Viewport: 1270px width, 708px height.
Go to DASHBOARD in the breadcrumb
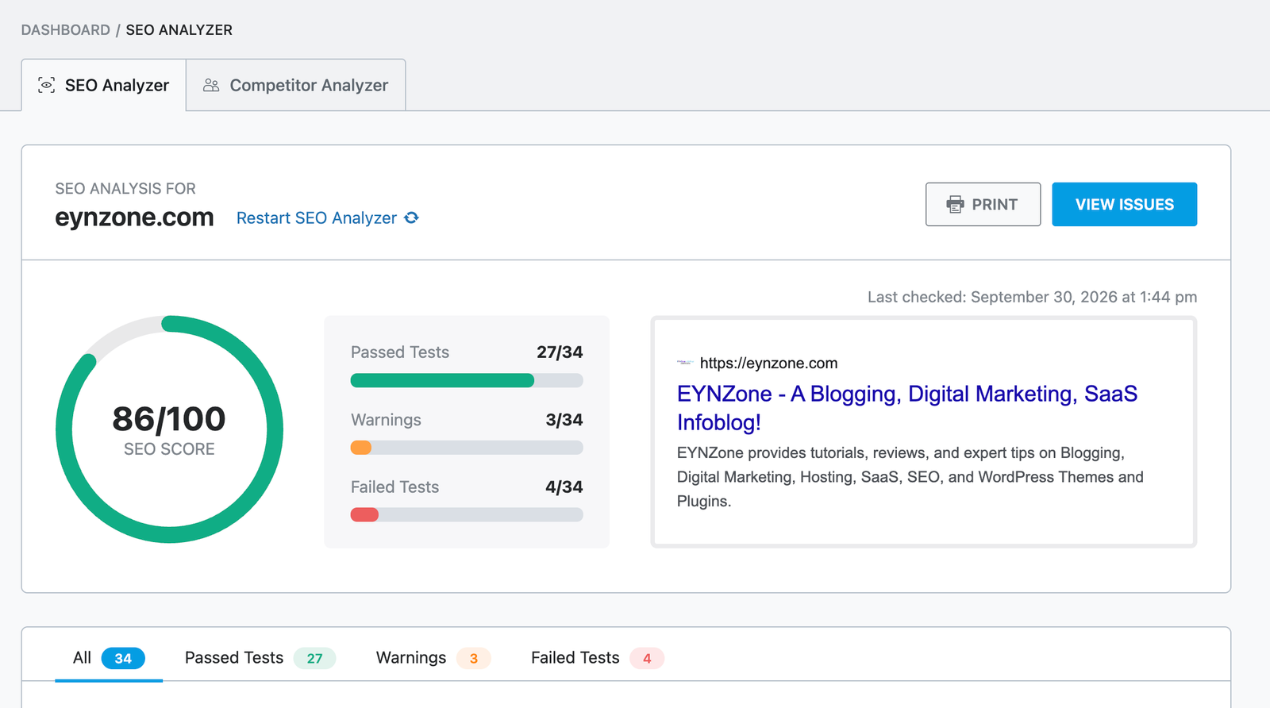click(66, 30)
